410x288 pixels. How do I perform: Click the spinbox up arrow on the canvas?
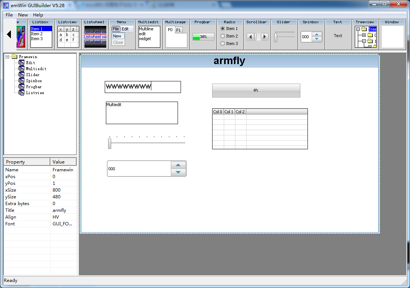[x=178, y=165]
